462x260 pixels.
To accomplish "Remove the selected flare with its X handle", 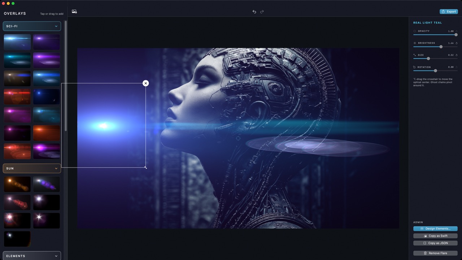I will 145,83.
